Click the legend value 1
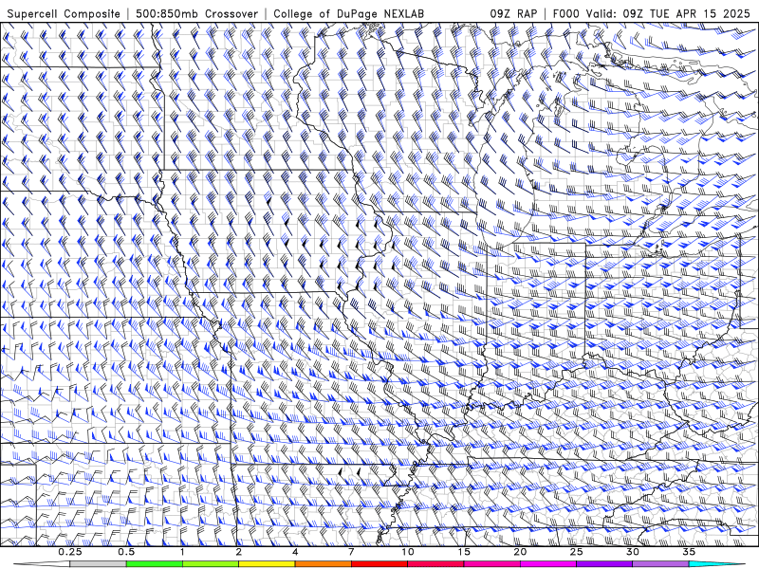Image resolution: width=759 pixels, height=569 pixels. (x=182, y=552)
